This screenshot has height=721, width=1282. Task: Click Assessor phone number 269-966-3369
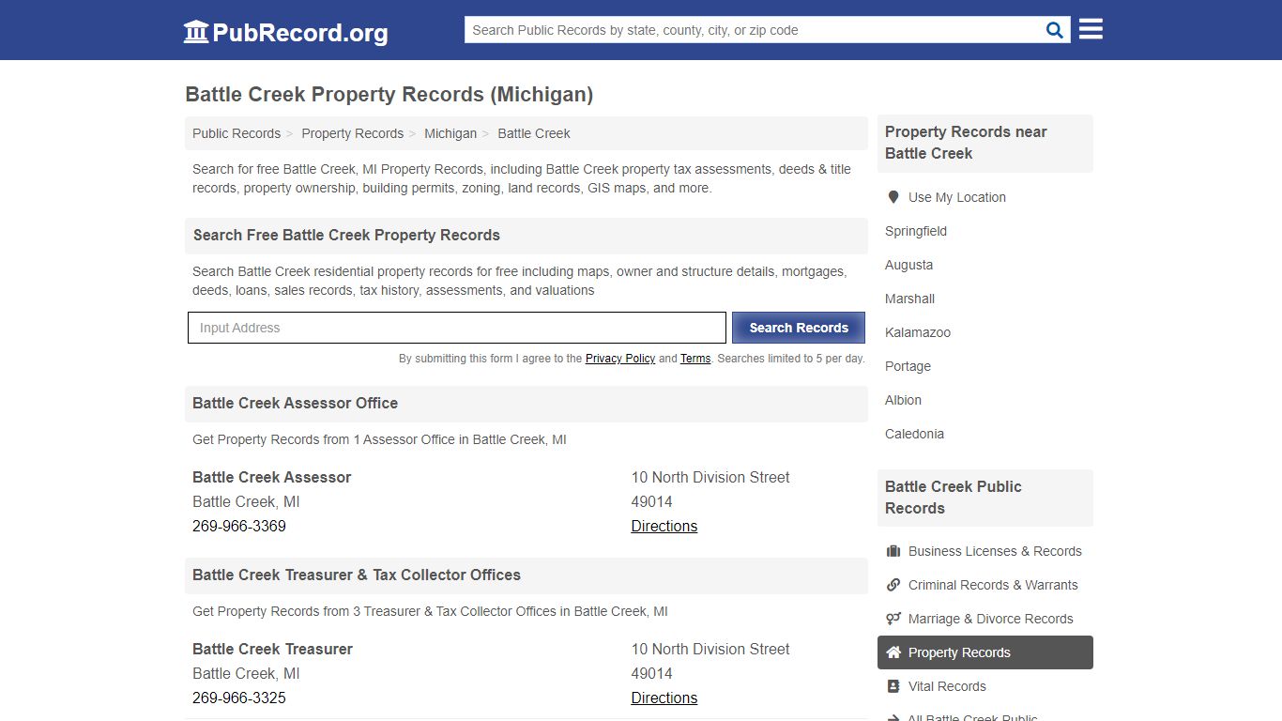[239, 526]
